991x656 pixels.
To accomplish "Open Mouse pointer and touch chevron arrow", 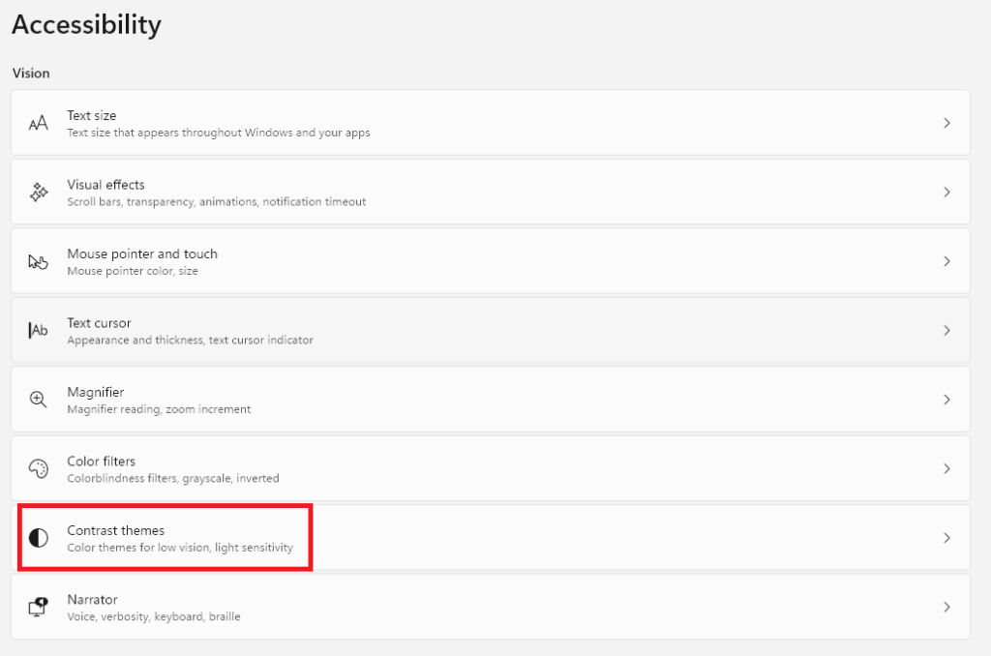I will [946, 261].
